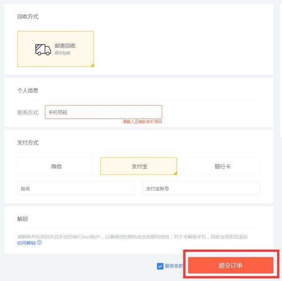282x281 pixels.
Task: Click the 顺丰包邮 subtitle text
Action: coord(63,53)
